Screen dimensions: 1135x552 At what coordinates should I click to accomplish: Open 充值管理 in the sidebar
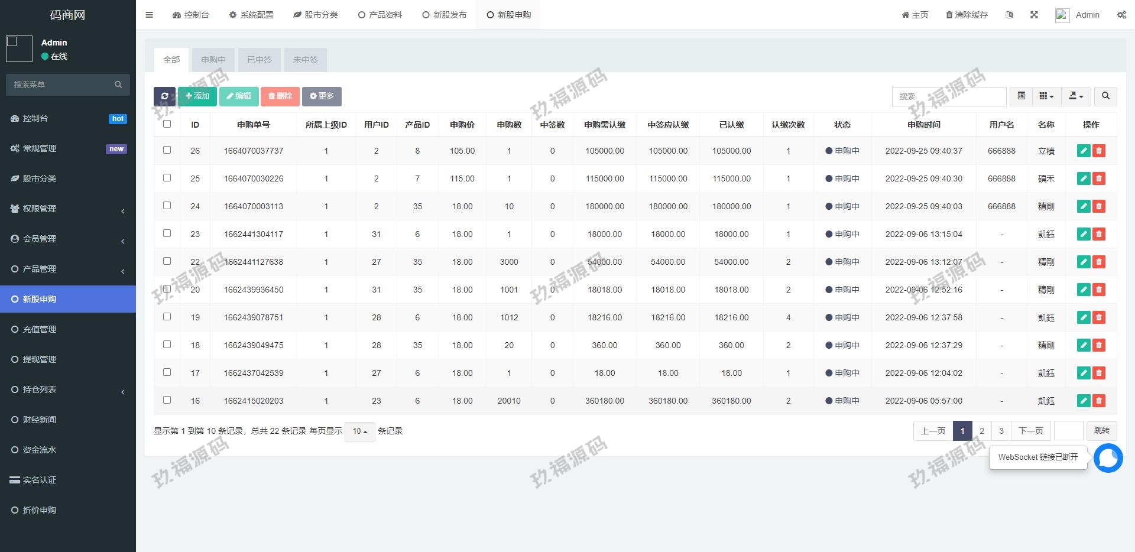pyautogui.click(x=40, y=329)
